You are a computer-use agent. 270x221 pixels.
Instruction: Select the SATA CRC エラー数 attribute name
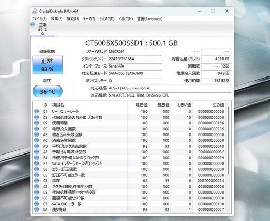click(66, 204)
